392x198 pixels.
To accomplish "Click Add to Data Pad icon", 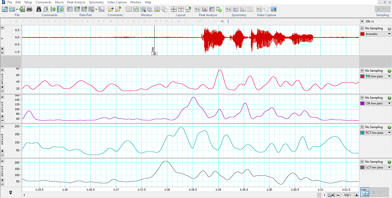I will click(x=77, y=9).
